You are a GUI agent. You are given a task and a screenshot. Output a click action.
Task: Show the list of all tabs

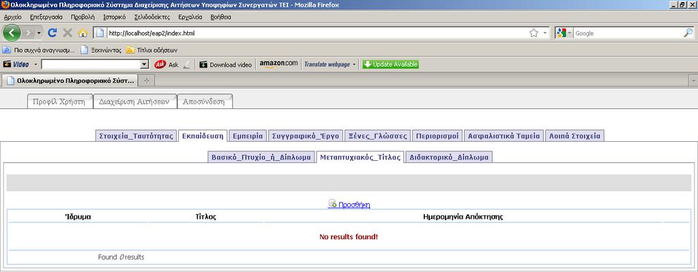click(x=693, y=81)
